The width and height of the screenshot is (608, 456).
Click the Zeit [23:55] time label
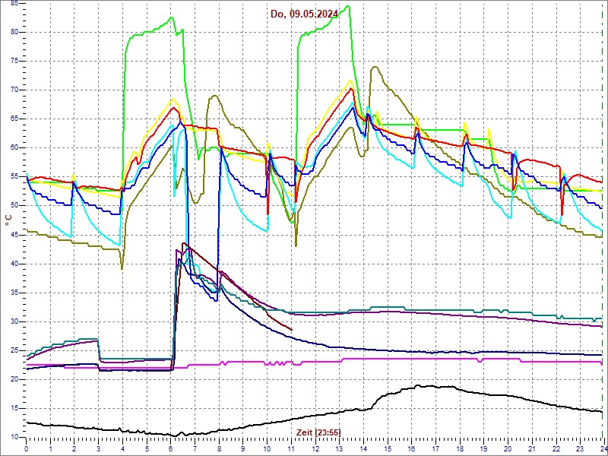point(318,432)
